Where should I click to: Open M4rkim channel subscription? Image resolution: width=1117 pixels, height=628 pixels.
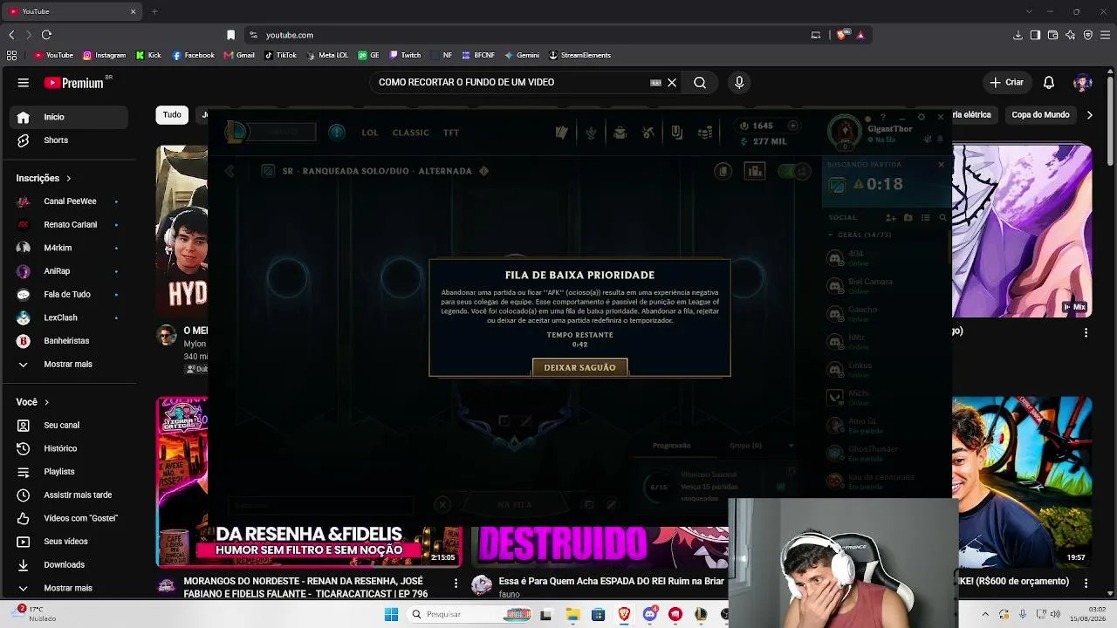(x=69, y=248)
